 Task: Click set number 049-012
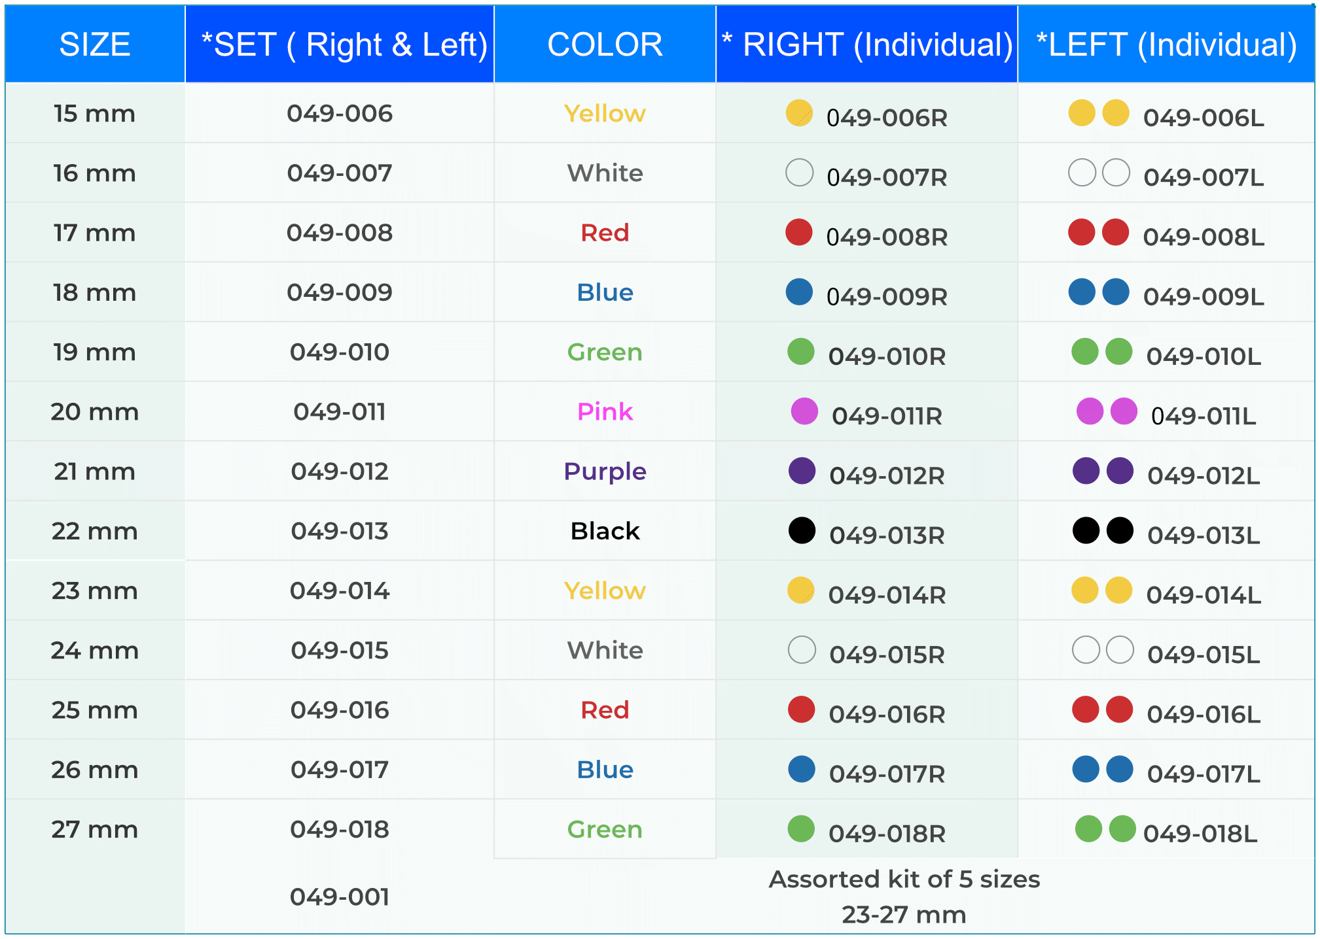(340, 471)
